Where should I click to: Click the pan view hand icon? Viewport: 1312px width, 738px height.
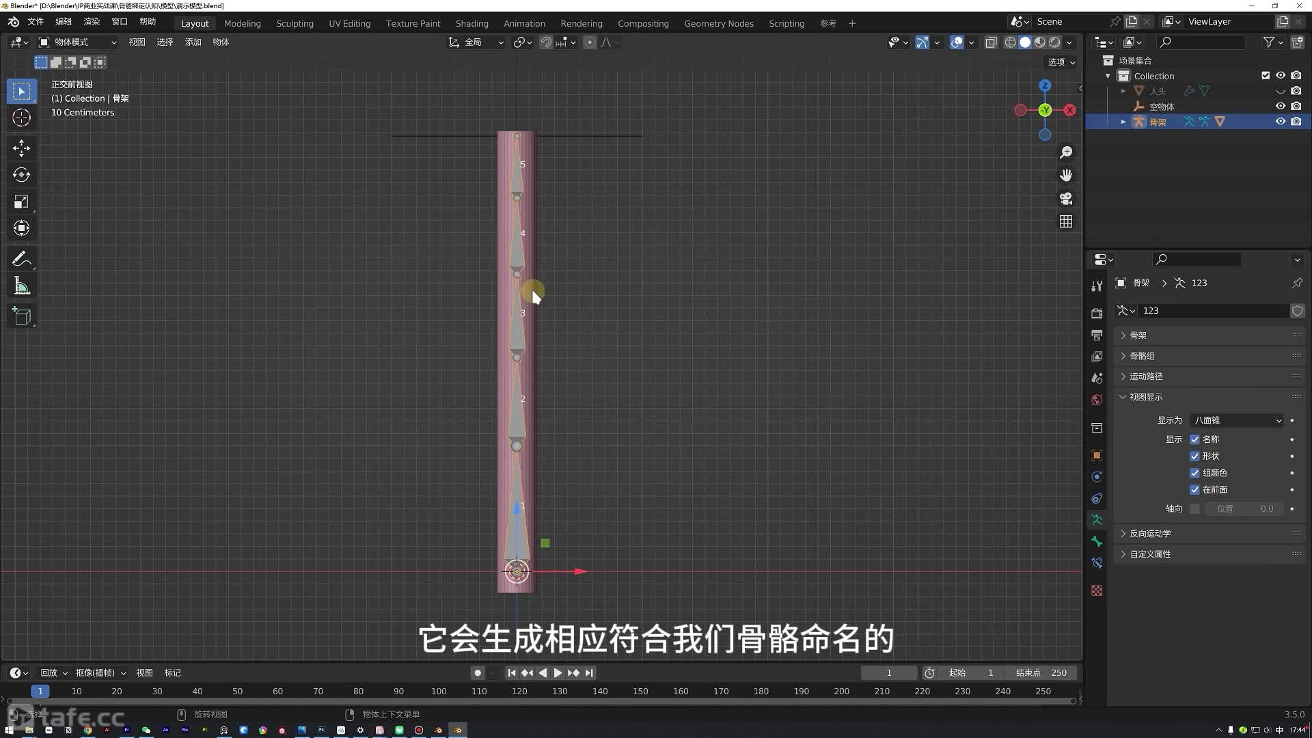click(x=1066, y=176)
